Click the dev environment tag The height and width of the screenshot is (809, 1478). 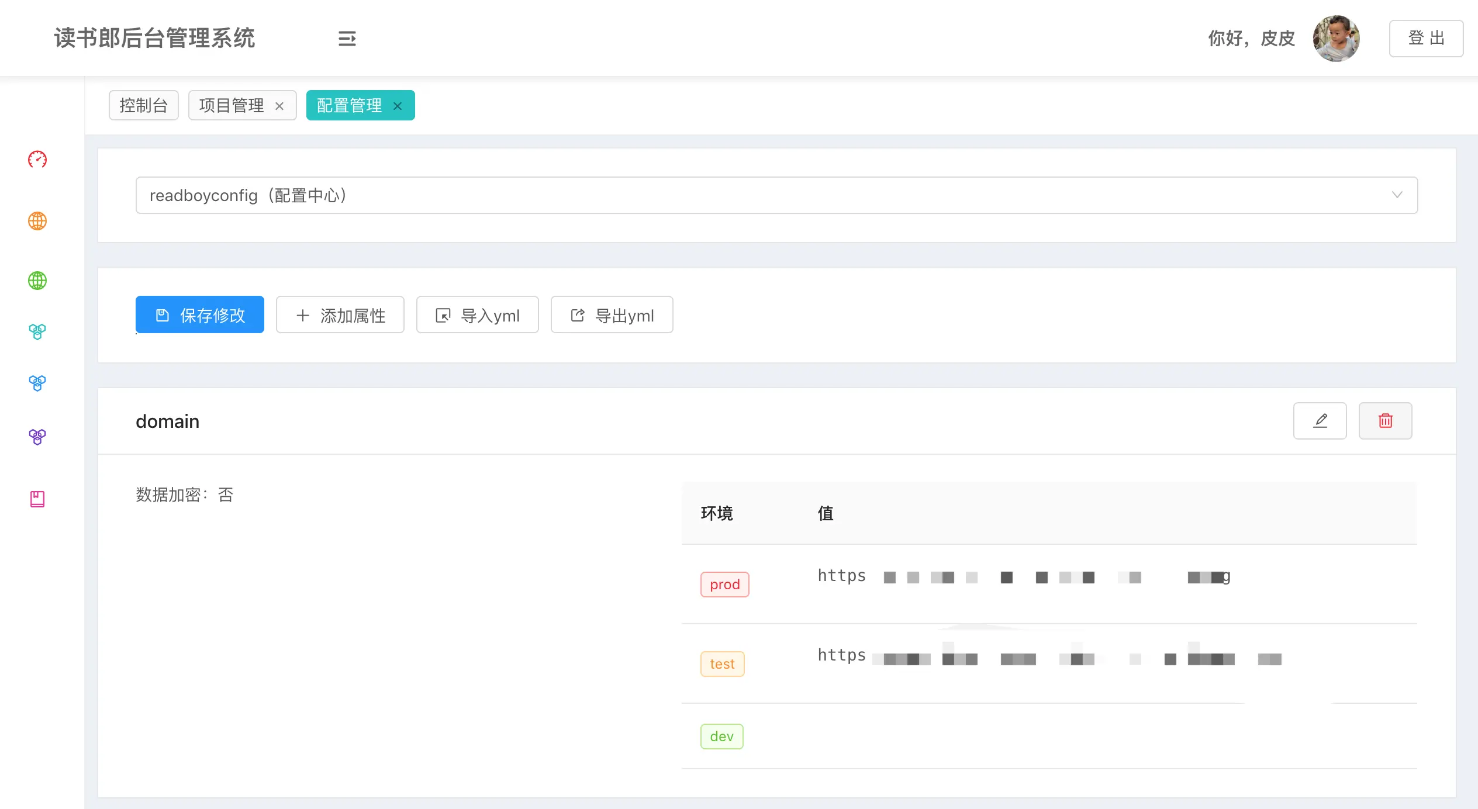(x=722, y=737)
